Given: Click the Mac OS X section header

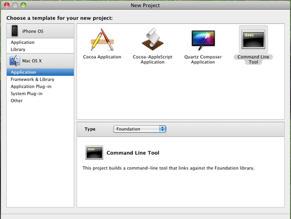Looking at the screenshot, I should pyautogui.click(x=41, y=61).
